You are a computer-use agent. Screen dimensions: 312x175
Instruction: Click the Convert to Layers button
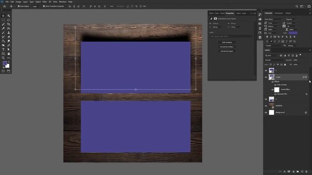(x=227, y=51)
